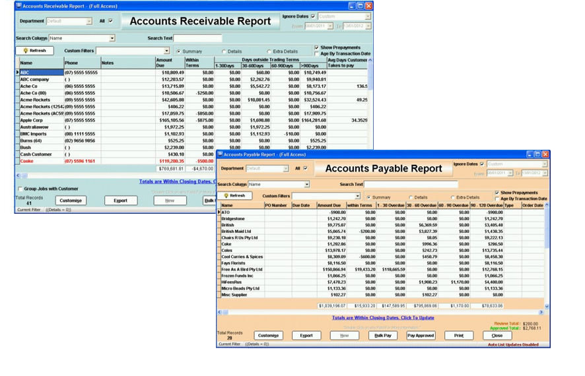Toggle Show Prepayments in Accounts Receivable
Viewport: 585px width, 376px height.
point(317,47)
